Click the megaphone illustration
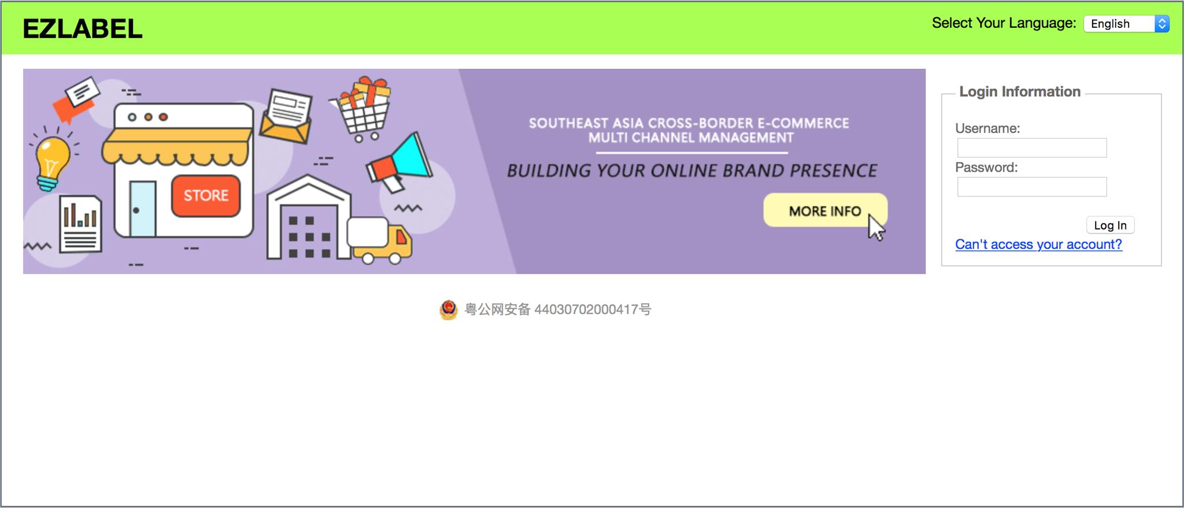This screenshot has height=508, width=1184. (x=399, y=163)
